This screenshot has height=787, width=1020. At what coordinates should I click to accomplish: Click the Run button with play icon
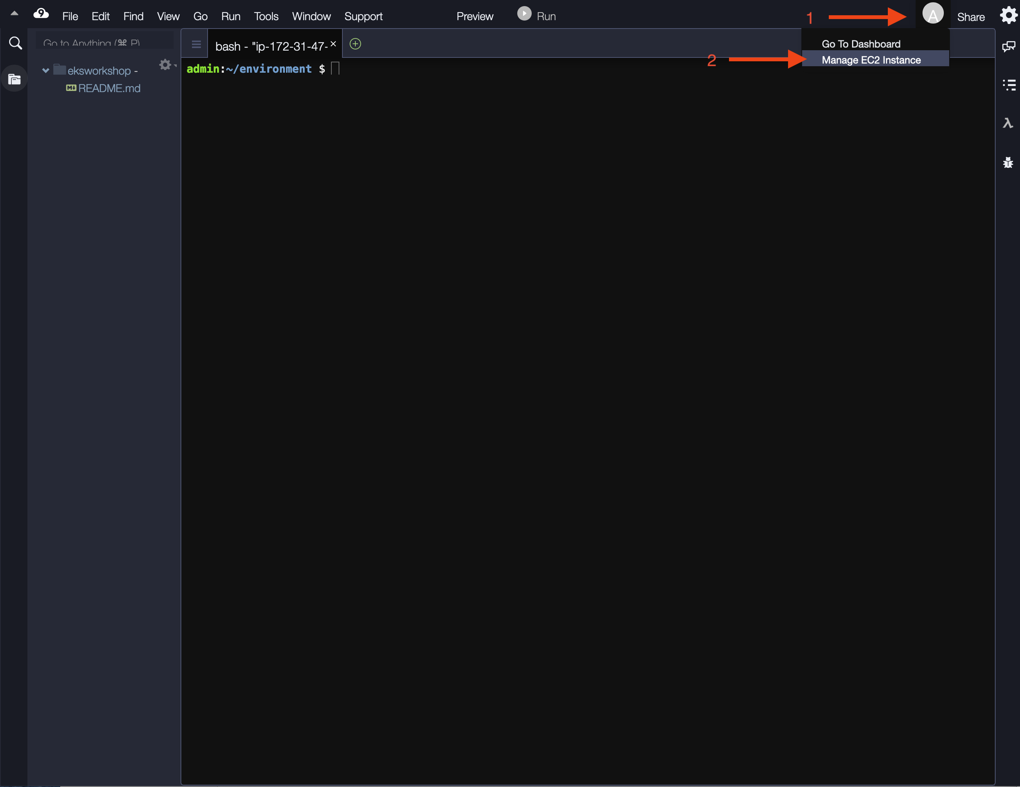[x=536, y=15]
